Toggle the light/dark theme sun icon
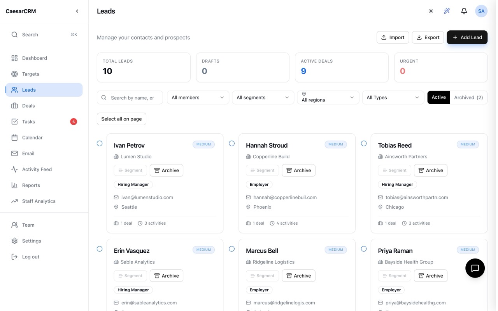498x311 pixels. (x=431, y=11)
